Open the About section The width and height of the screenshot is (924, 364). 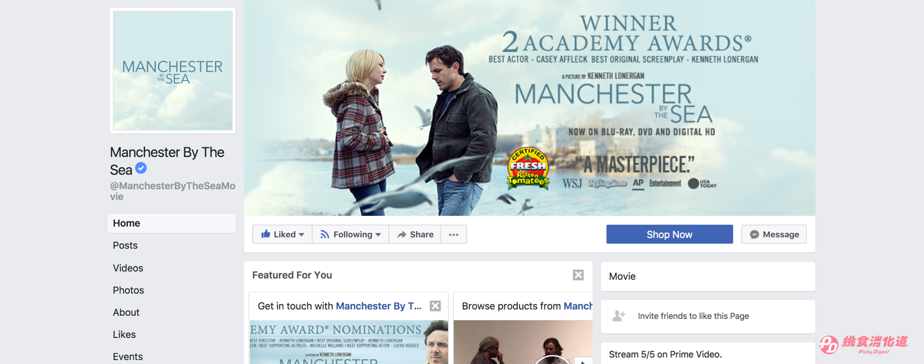click(x=126, y=312)
